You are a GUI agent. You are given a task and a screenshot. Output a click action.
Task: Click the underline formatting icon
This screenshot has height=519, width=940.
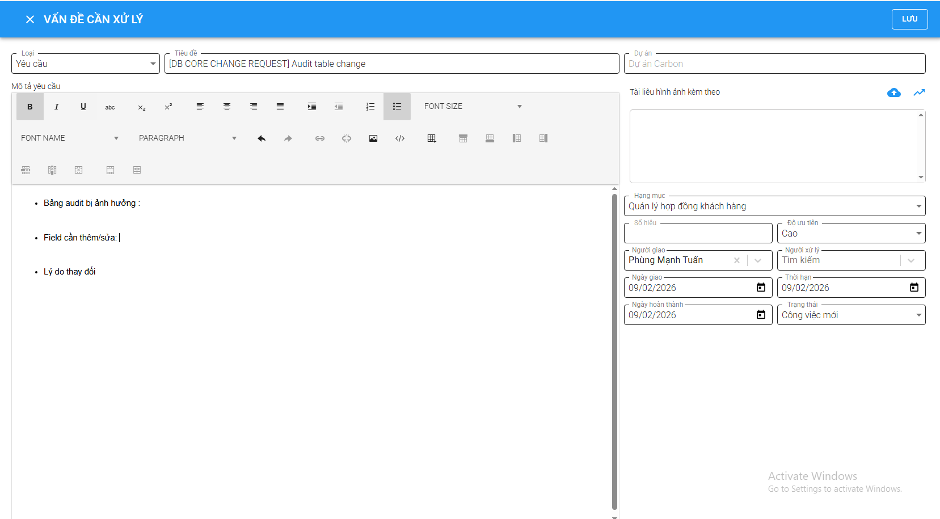[x=83, y=107]
